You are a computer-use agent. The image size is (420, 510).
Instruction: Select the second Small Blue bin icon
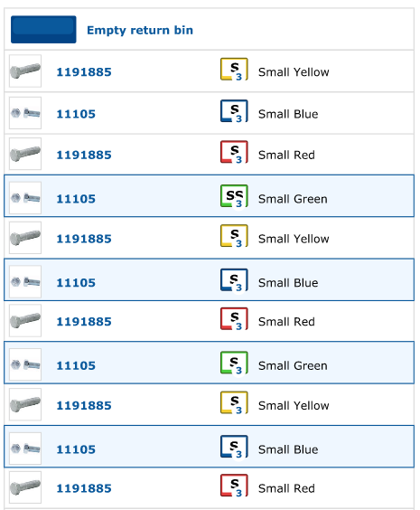click(x=234, y=280)
